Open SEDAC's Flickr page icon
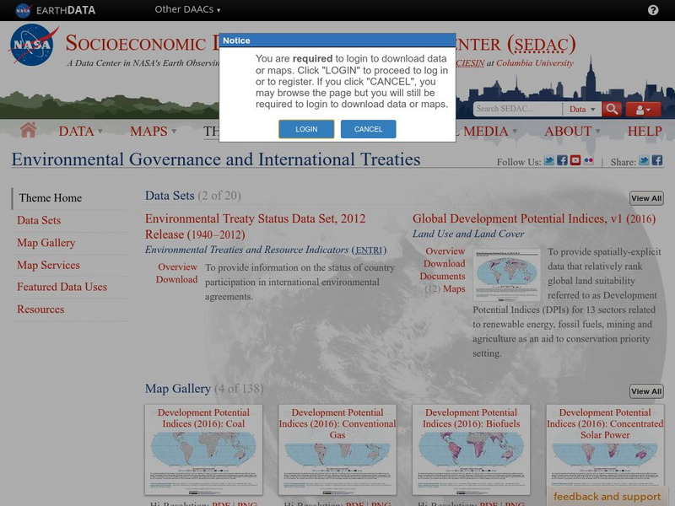Image resolution: width=675 pixels, height=506 pixels. pyautogui.click(x=588, y=160)
